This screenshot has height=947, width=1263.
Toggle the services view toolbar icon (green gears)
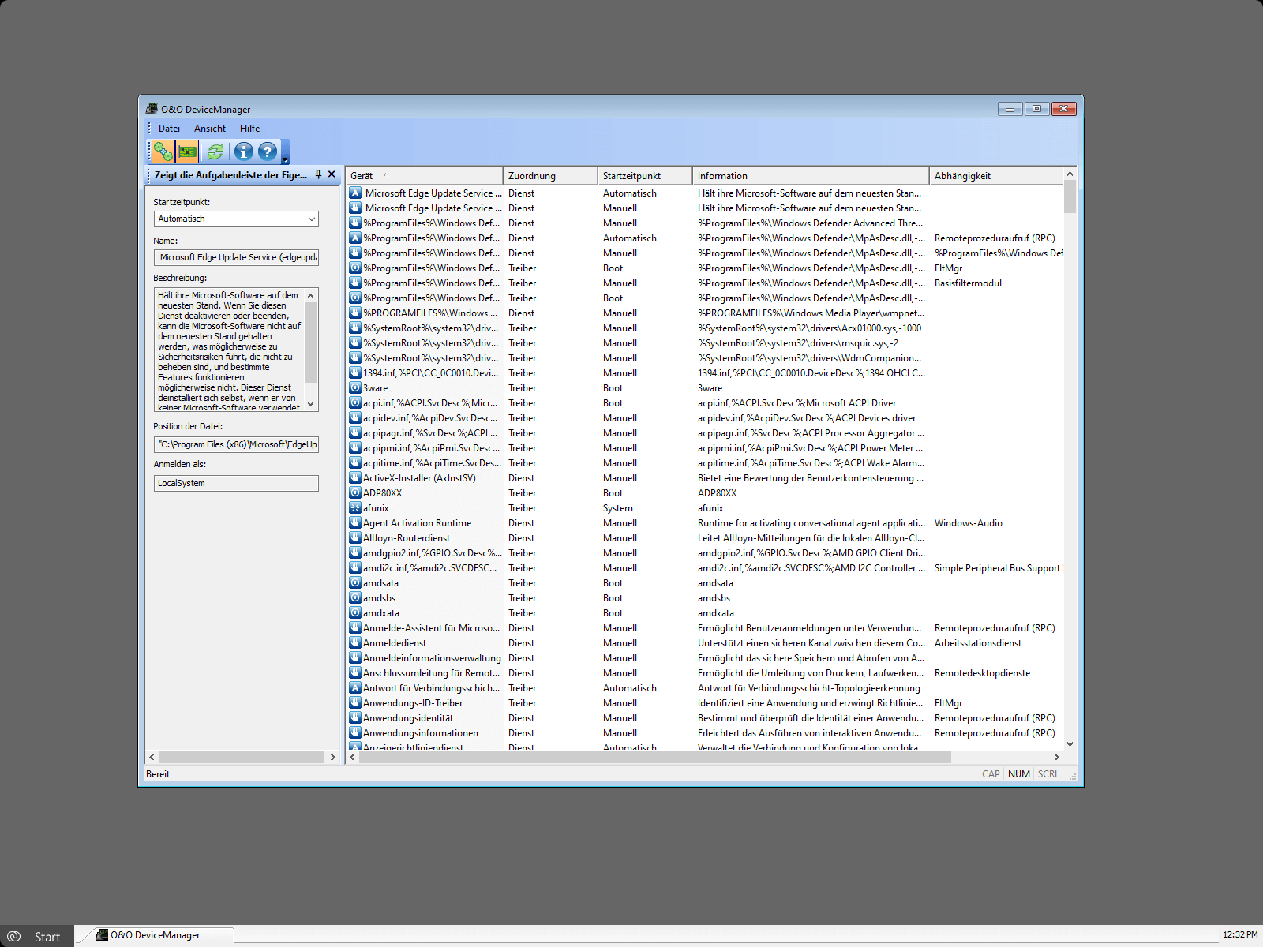(x=163, y=152)
